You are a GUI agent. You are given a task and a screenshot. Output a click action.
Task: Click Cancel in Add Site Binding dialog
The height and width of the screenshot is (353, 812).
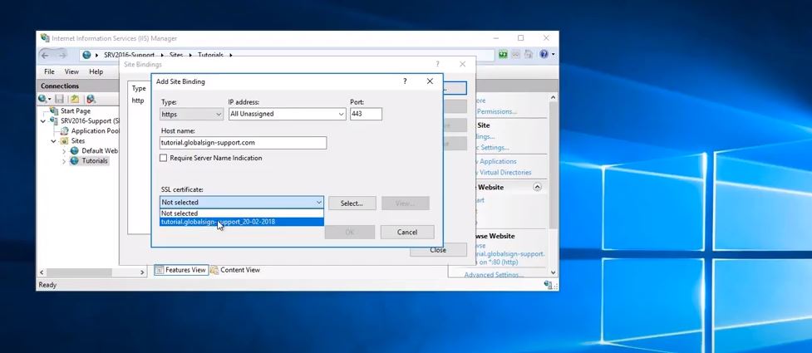(407, 233)
